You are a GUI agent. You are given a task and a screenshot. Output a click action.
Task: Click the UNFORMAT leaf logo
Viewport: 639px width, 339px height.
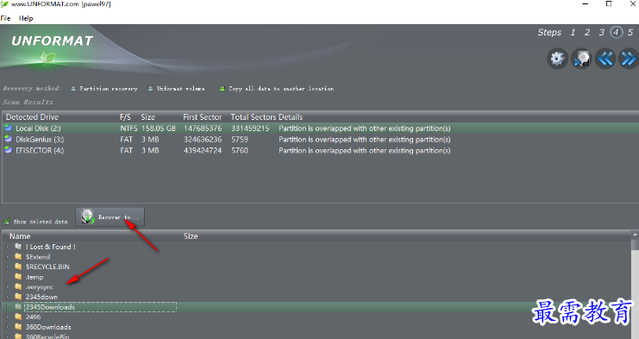47,58
